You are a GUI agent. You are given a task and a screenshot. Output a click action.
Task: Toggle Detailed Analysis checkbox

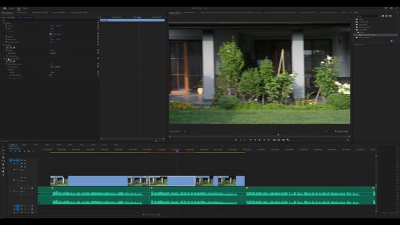click(x=51, y=75)
